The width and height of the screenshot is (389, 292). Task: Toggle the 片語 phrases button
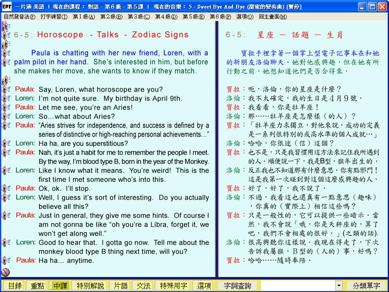119,286
